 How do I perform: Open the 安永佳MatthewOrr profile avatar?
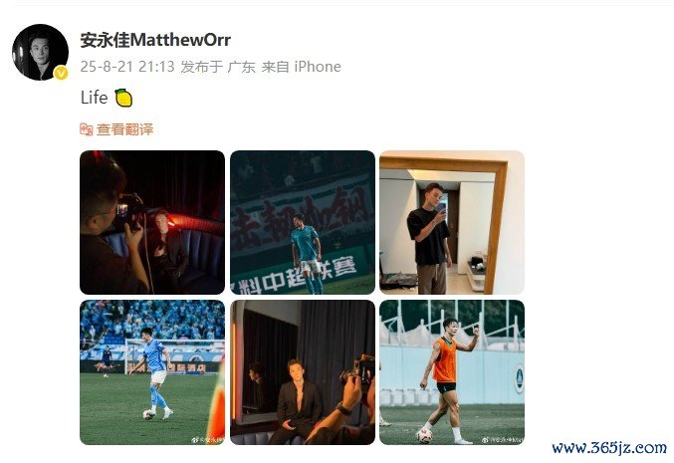coord(40,53)
